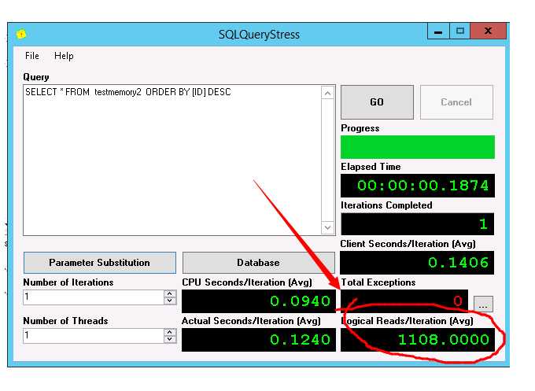535x391 pixels.
Task: Click Elapsed Time value 00:00:00.1874
Action: tap(418, 186)
